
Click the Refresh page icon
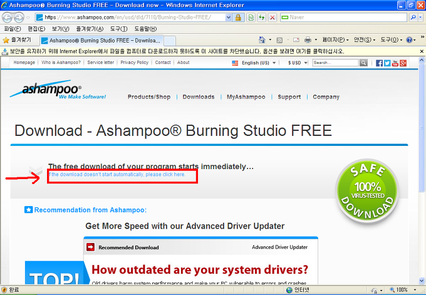click(x=262, y=18)
